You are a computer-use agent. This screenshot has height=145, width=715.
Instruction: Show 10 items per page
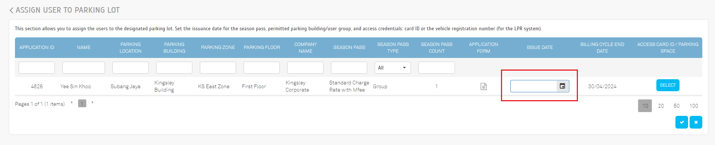point(645,106)
